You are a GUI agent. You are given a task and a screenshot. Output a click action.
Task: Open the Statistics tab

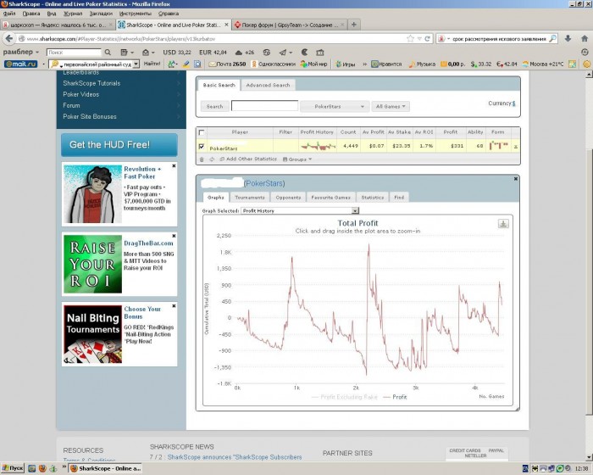click(x=372, y=198)
